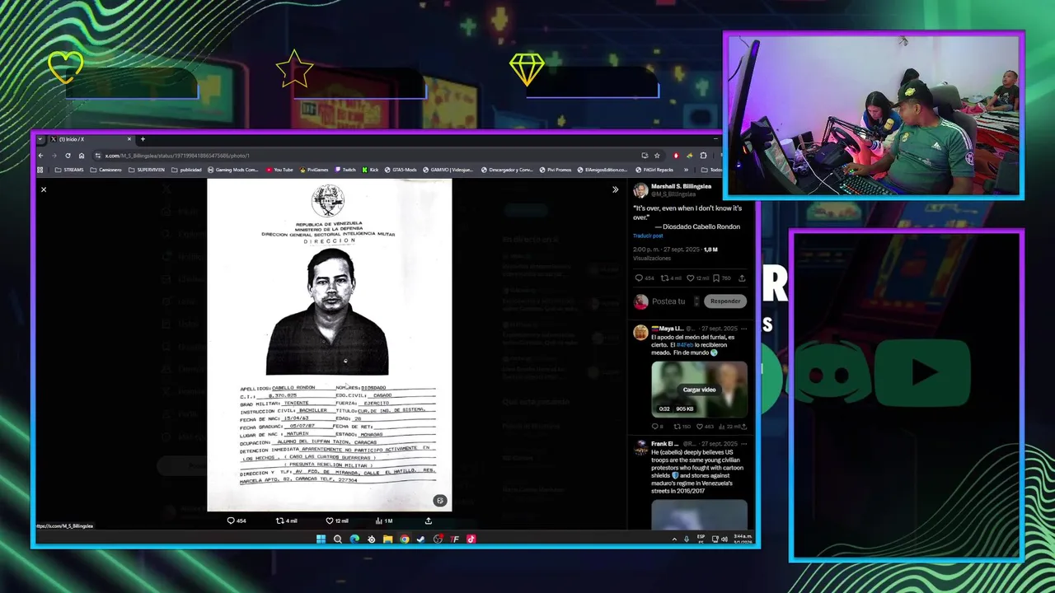Open Gaming Mods Com... bookmark

tap(232, 170)
